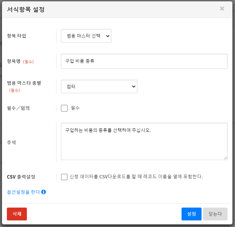
Task: Click the resize handle of the 주석 textarea
Action: [225, 158]
